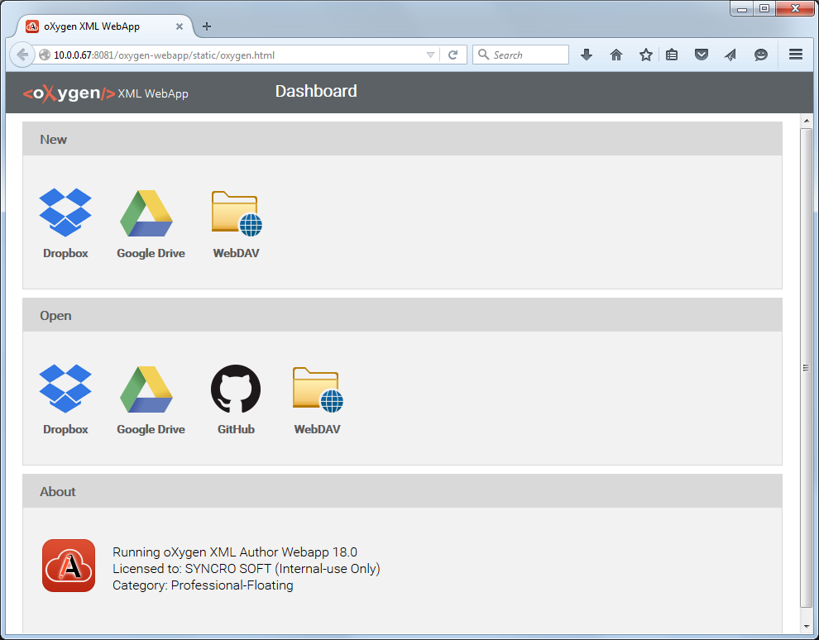Screen dimensions: 819x640
Task: Bookmark this page with the star icon
Action: click(x=646, y=55)
